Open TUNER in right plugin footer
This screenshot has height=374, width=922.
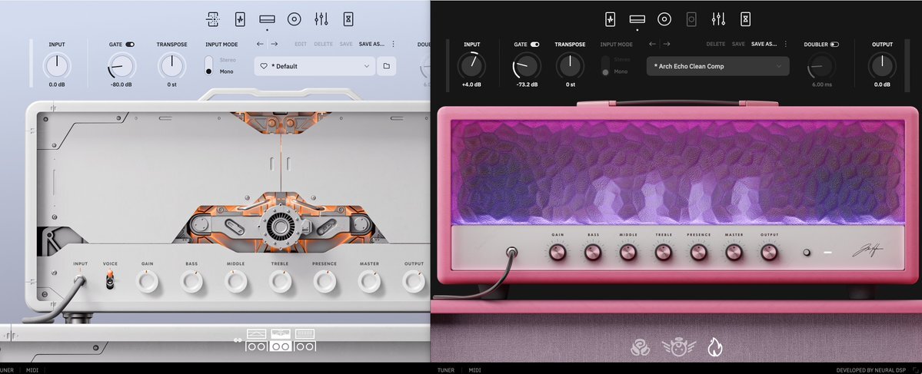pos(446,370)
